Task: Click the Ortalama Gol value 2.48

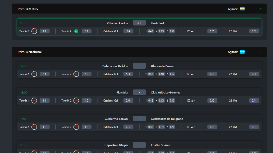Action: coord(128,101)
